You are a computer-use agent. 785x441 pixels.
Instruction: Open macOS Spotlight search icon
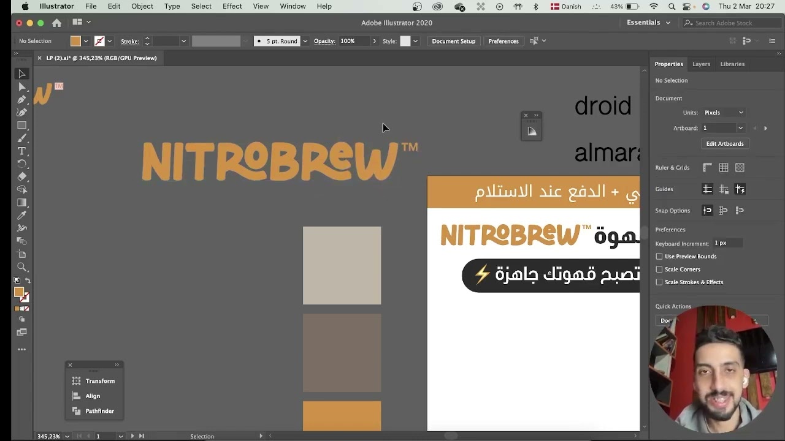[672, 6]
